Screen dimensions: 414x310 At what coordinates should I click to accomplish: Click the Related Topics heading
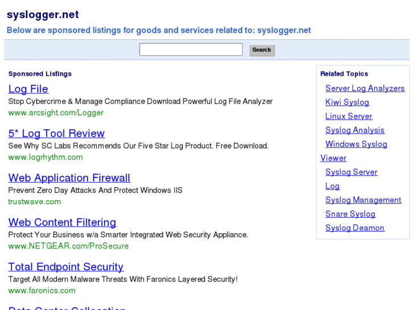coord(344,74)
